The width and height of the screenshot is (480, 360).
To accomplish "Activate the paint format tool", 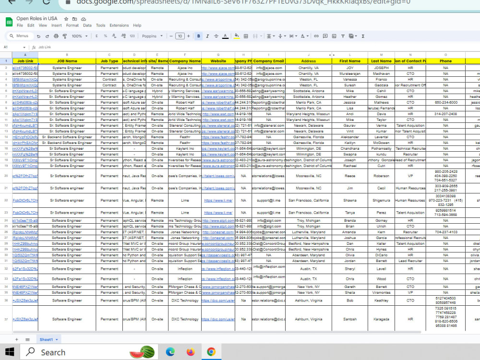I will [x=65, y=36].
